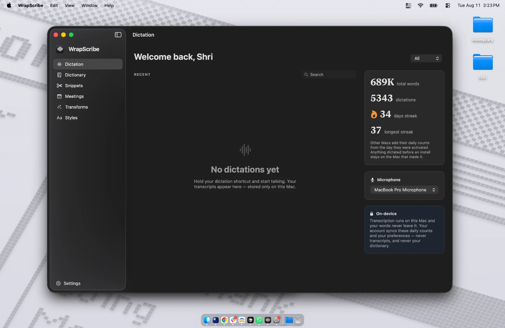The height and width of the screenshot is (328, 505).
Task: Click the 5343 dictations stat
Action: click(x=393, y=98)
